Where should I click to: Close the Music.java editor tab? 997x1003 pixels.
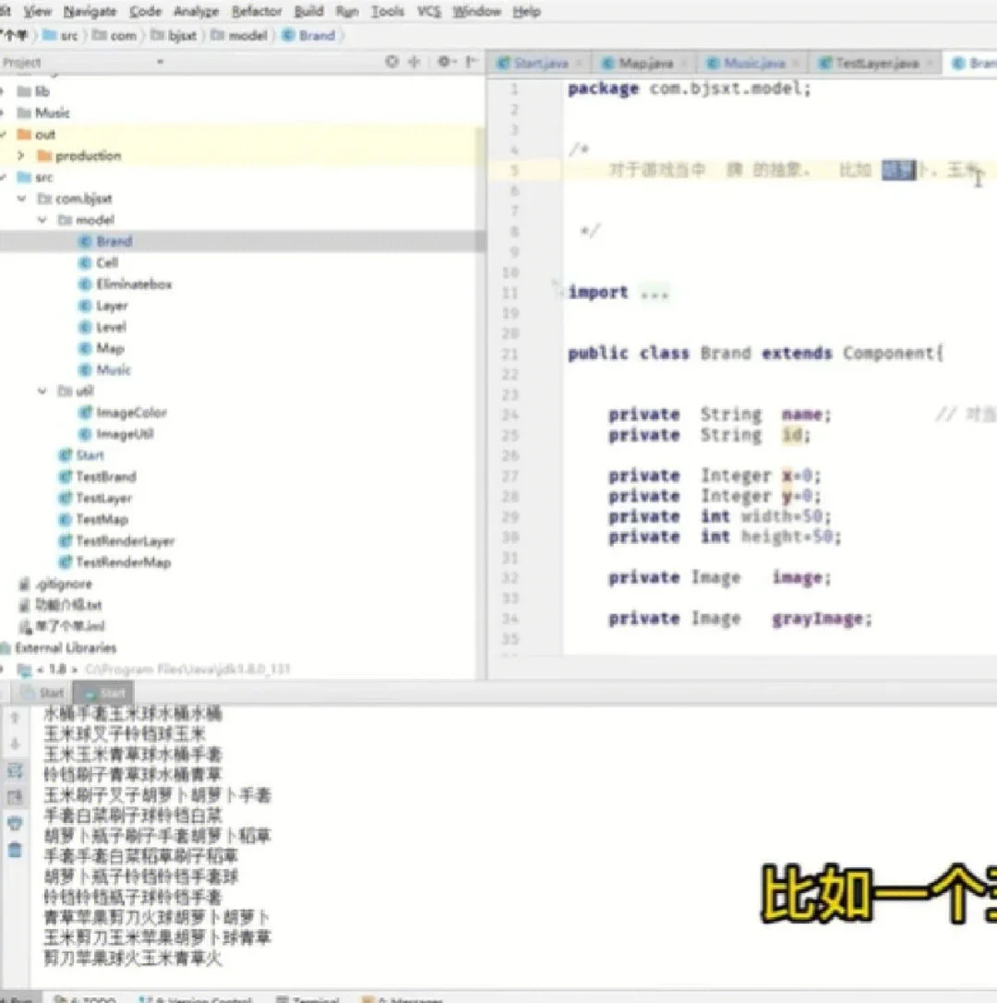(x=796, y=63)
